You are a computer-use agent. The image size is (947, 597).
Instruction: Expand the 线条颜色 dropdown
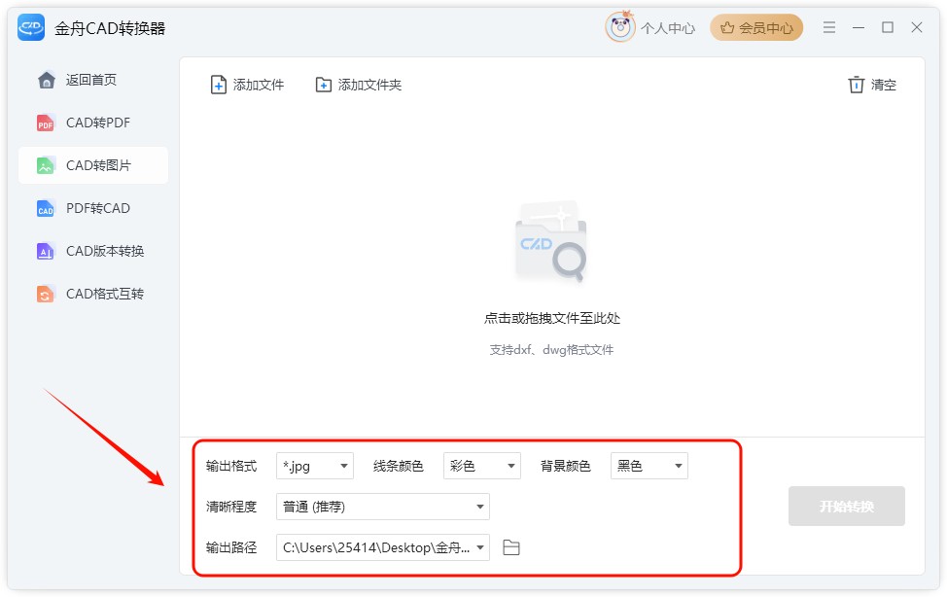pyautogui.click(x=482, y=466)
